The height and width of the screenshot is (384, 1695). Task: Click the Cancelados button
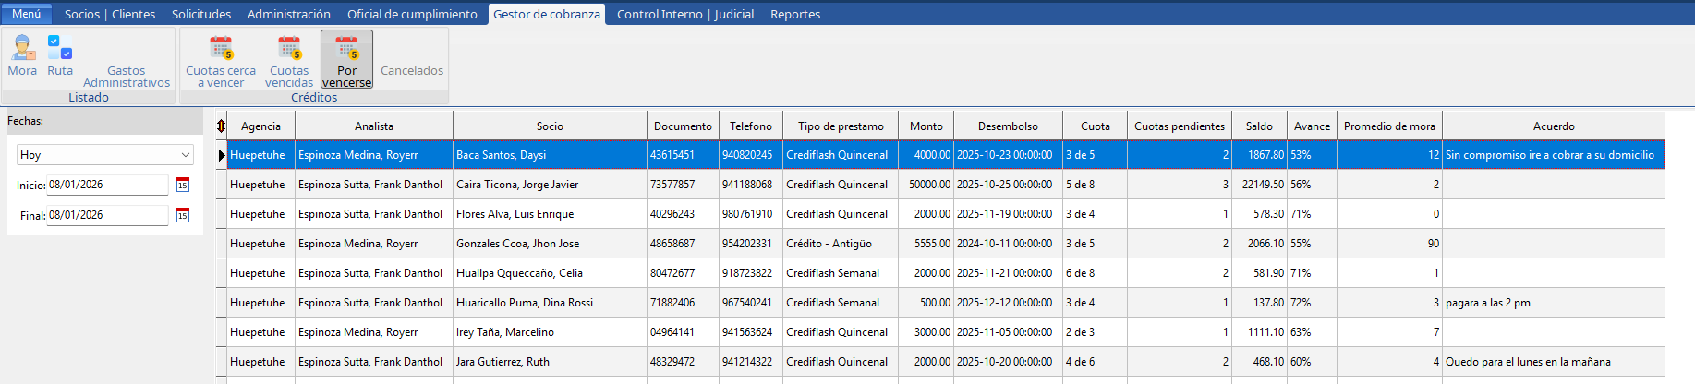coord(412,70)
